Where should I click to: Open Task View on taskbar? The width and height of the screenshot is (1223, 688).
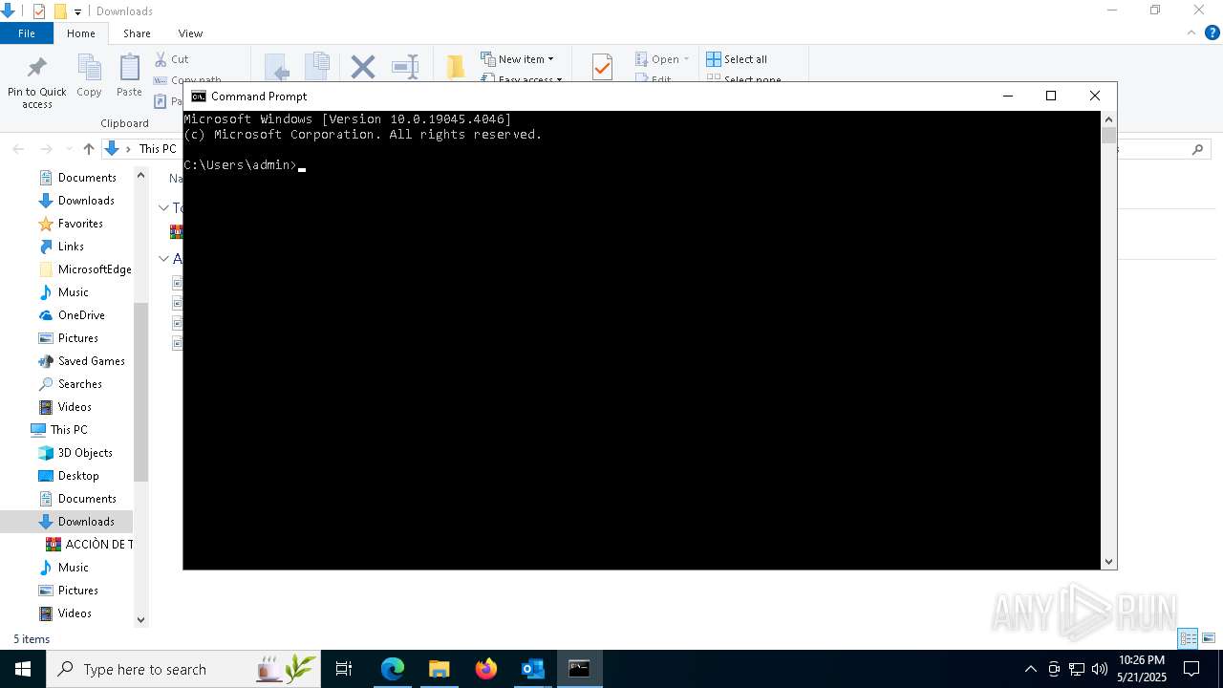point(344,669)
